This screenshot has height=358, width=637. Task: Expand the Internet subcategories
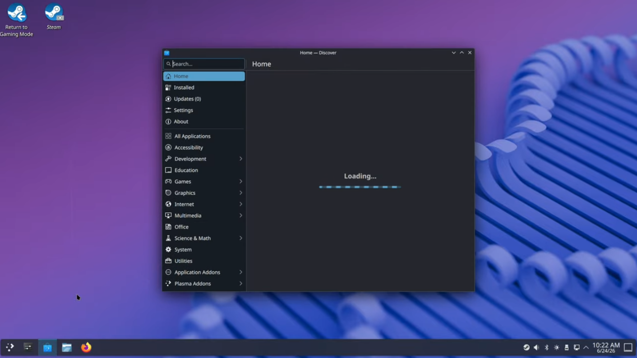pyautogui.click(x=241, y=204)
